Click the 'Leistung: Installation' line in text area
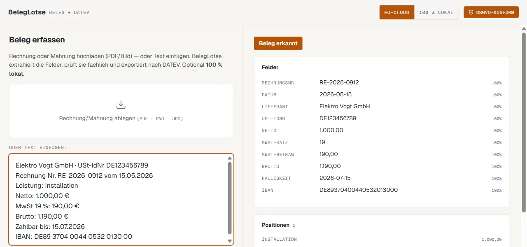The image size is (527, 247). [x=47, y=185]
